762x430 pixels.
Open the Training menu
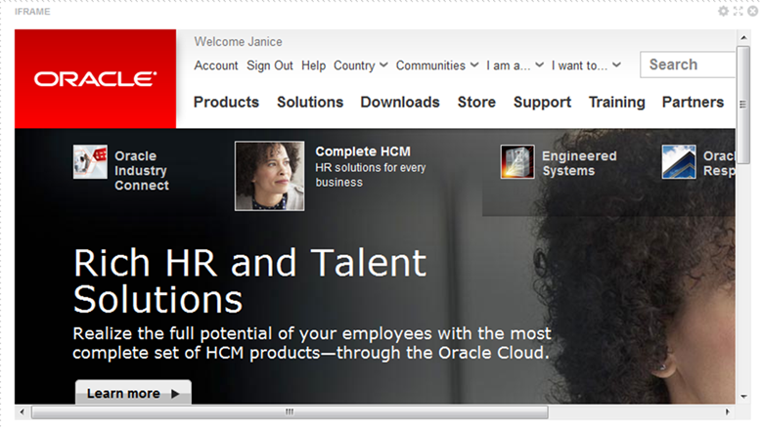click(x=616, y=102)
